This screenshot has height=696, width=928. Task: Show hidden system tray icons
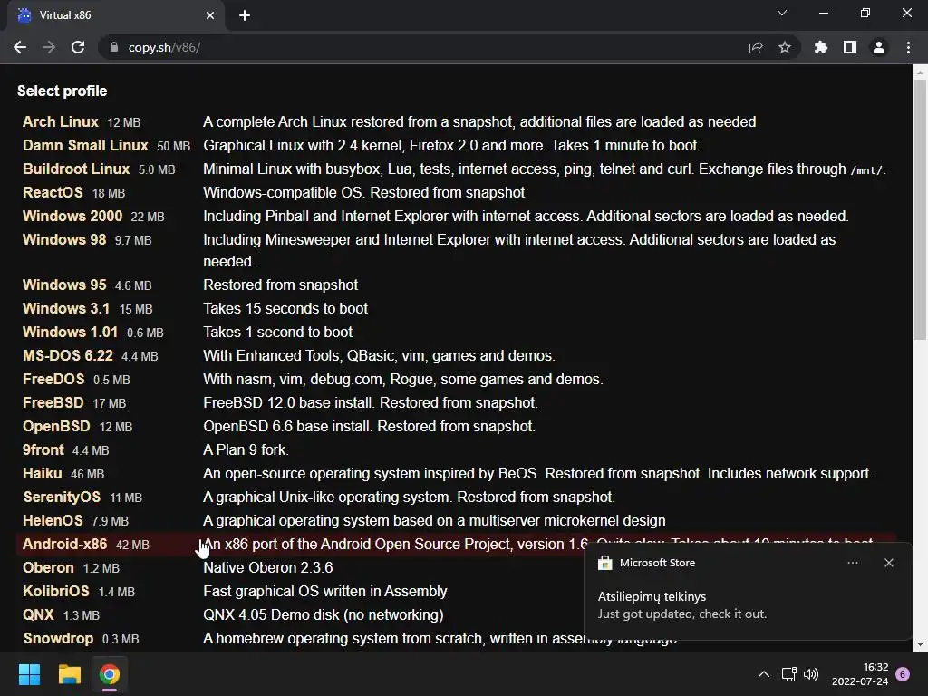coord(763,674)
